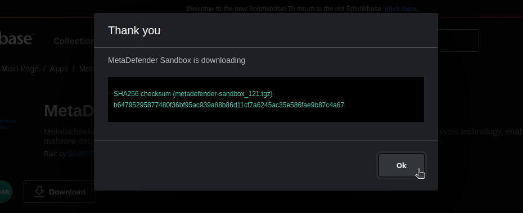
Task: Click the 'MetaDefender Sandbox is downloading' message
Action: coord(177,60)
